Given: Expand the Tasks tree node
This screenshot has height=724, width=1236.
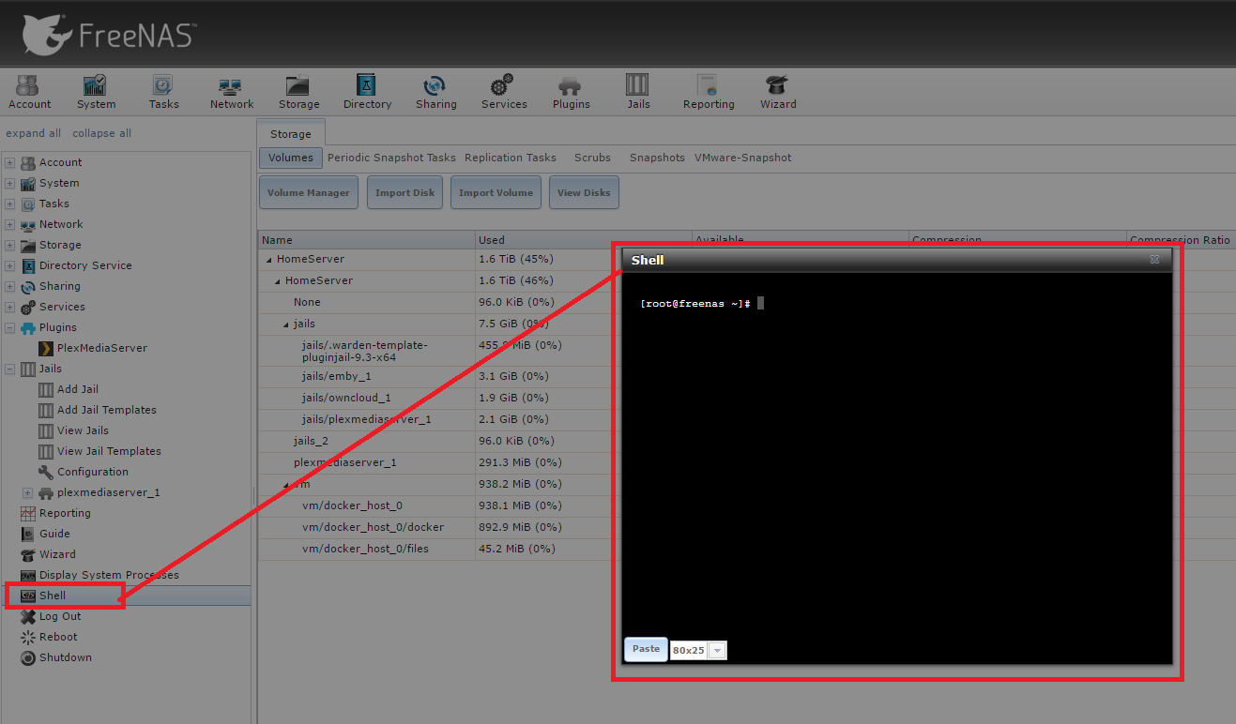Looking at the screenshot, I should click(x=10, y=204).
